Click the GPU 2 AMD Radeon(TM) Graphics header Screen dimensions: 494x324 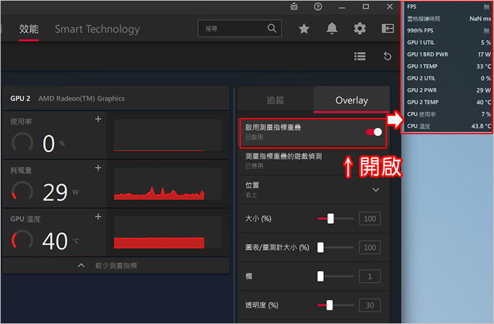pos(115,99)
